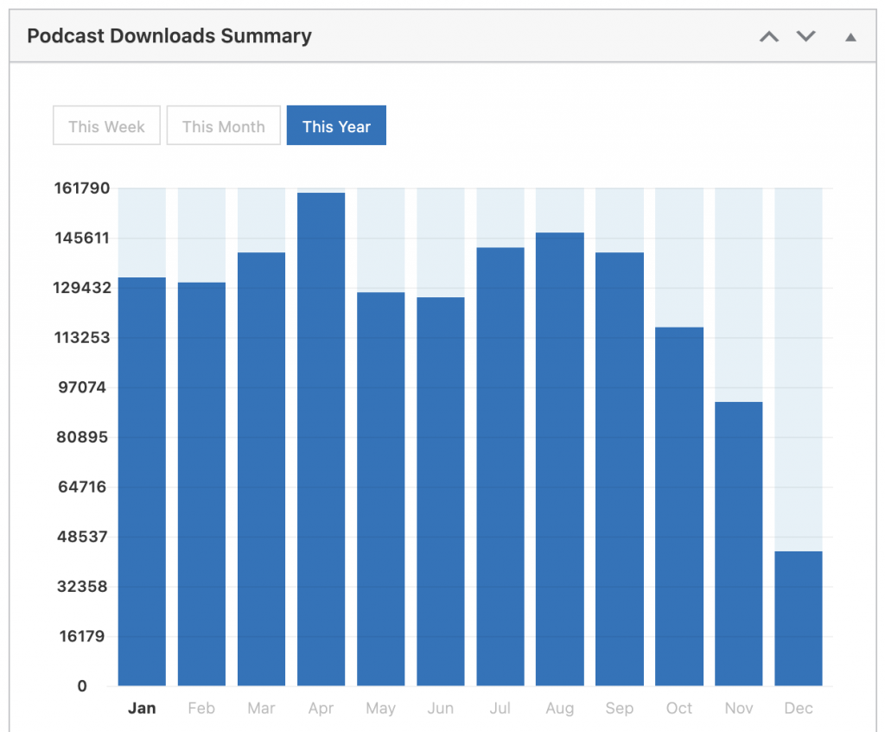Move widget up with the up chevron
The height and width of the screenshot is (732, 885).
pyautogui.click(x=768, y=36)
